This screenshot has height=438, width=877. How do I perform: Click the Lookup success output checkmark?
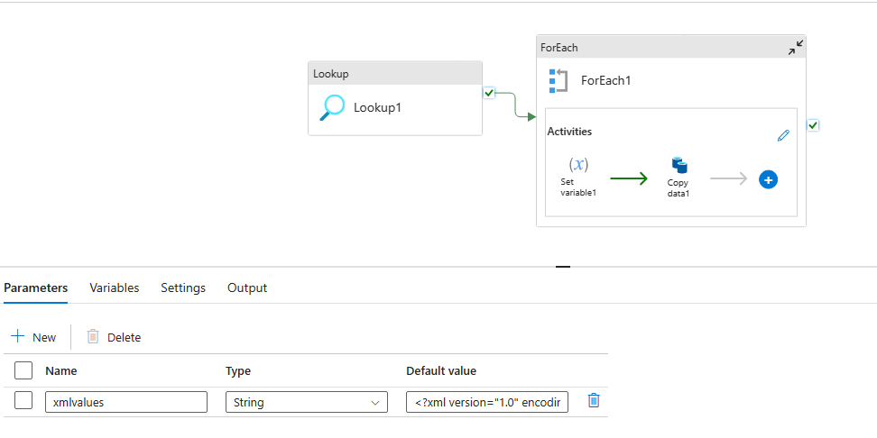coord(489,93)
